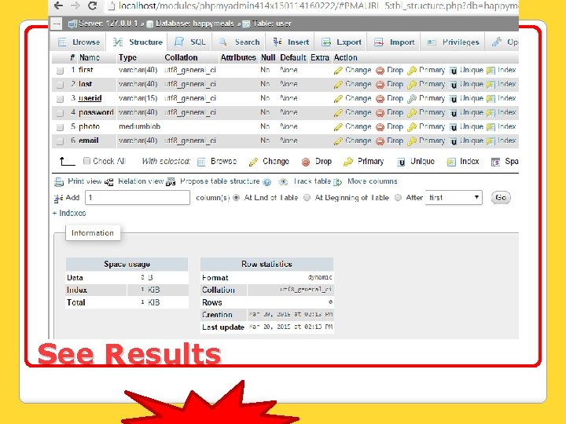Open the Browse tab
Screen dimensions: 566x424
(x=79, y=42)
